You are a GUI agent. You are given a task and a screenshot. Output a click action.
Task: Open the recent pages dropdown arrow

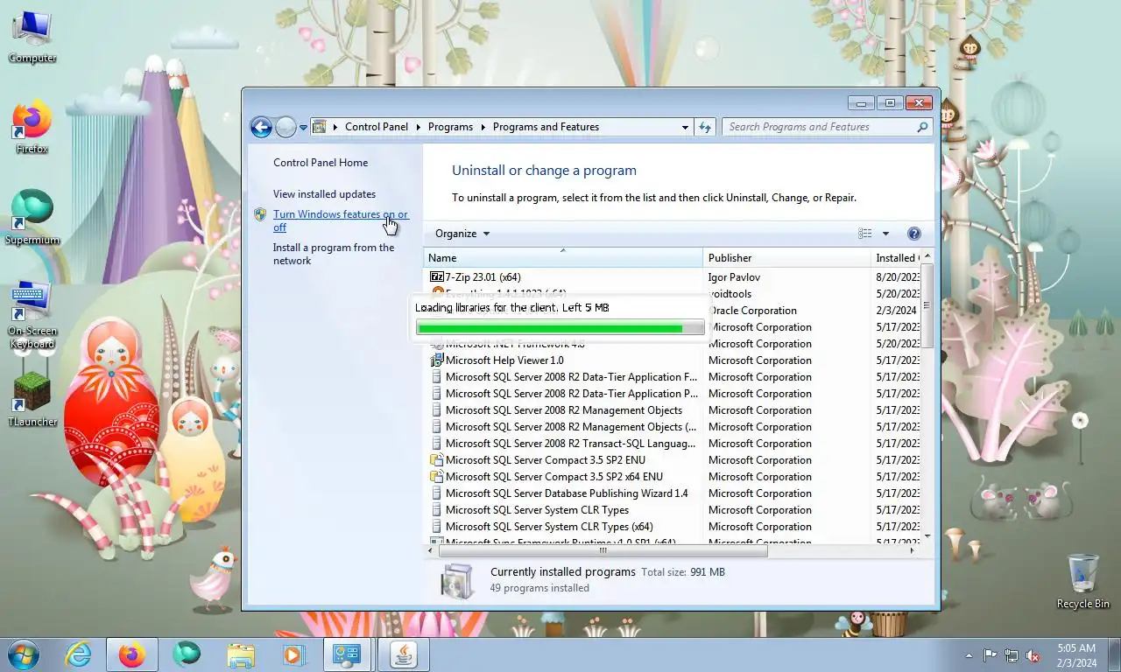(304, 127)
